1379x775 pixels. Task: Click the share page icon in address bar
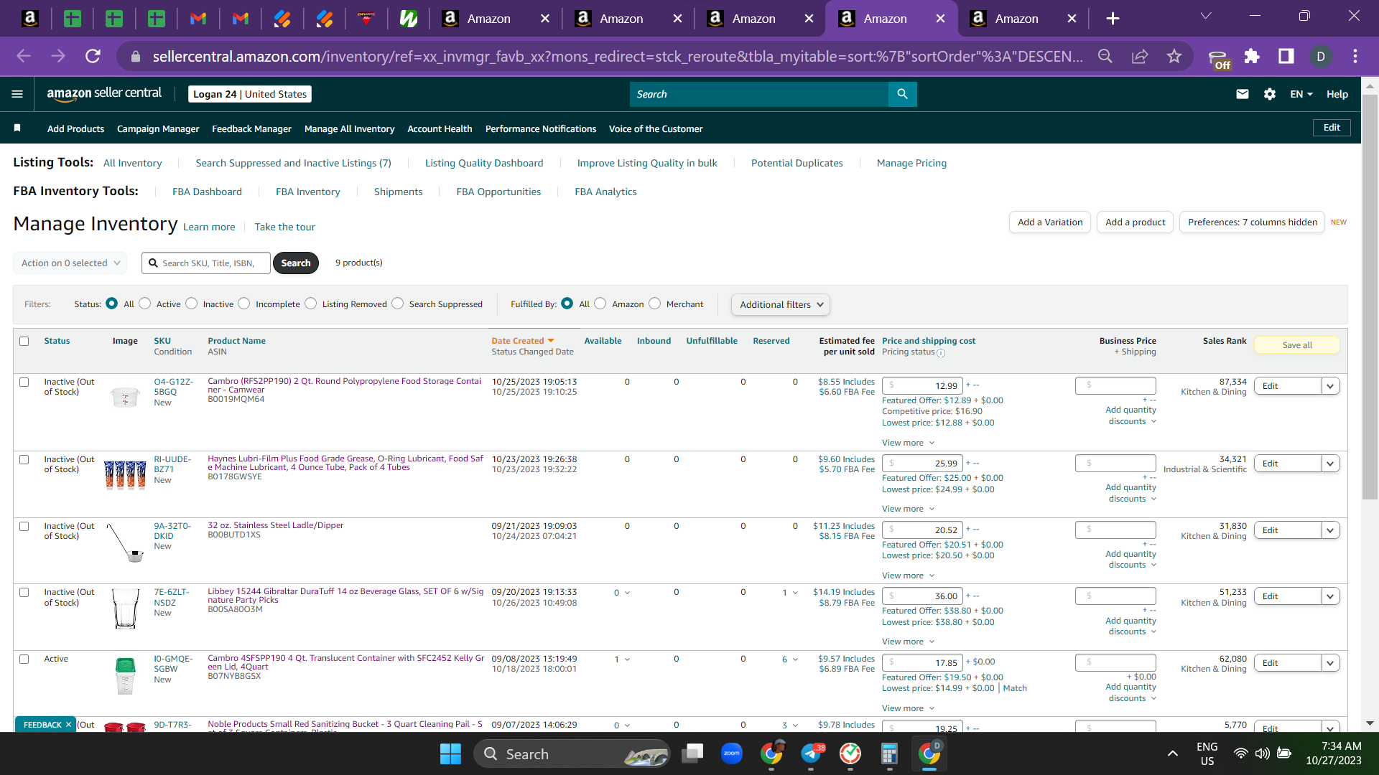click(x=1140, y=56)
